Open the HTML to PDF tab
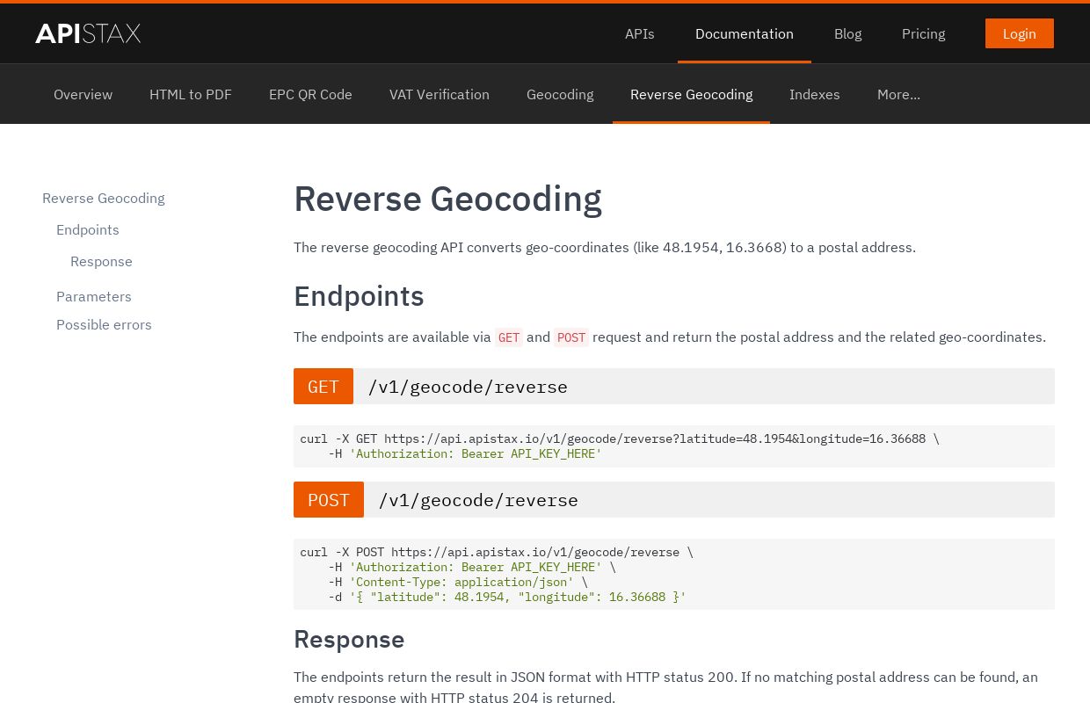The height and width of the screenshot is (703, 1090). click(x=191, y=94)
